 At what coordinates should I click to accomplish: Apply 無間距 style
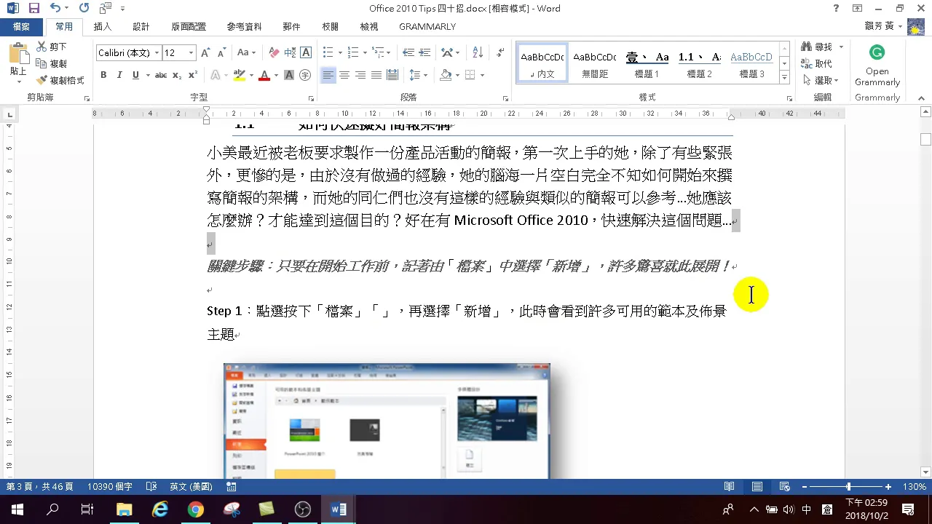point(595,65)
